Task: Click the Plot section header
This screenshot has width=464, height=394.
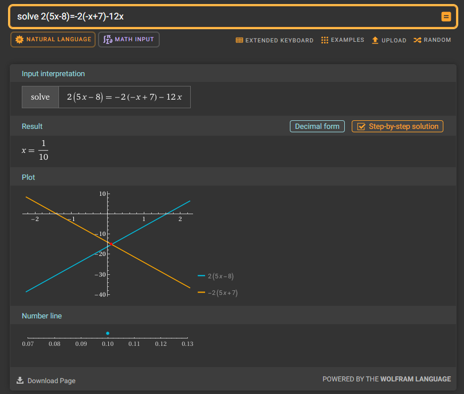Action: [29, 178]
